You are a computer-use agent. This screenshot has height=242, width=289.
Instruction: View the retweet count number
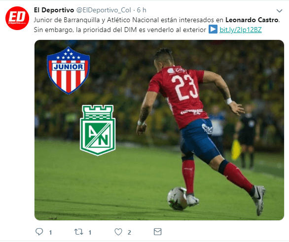90,233
